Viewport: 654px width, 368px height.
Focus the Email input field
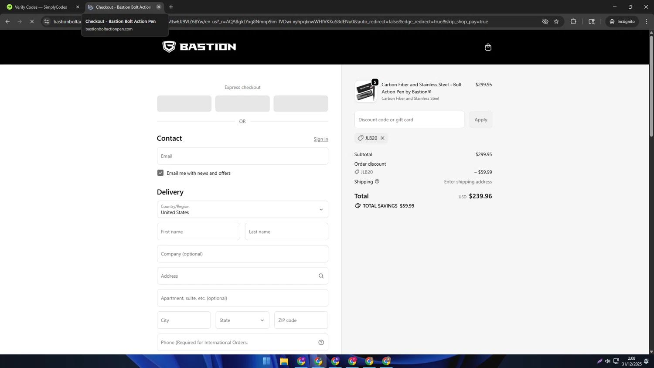pos(242,156)
